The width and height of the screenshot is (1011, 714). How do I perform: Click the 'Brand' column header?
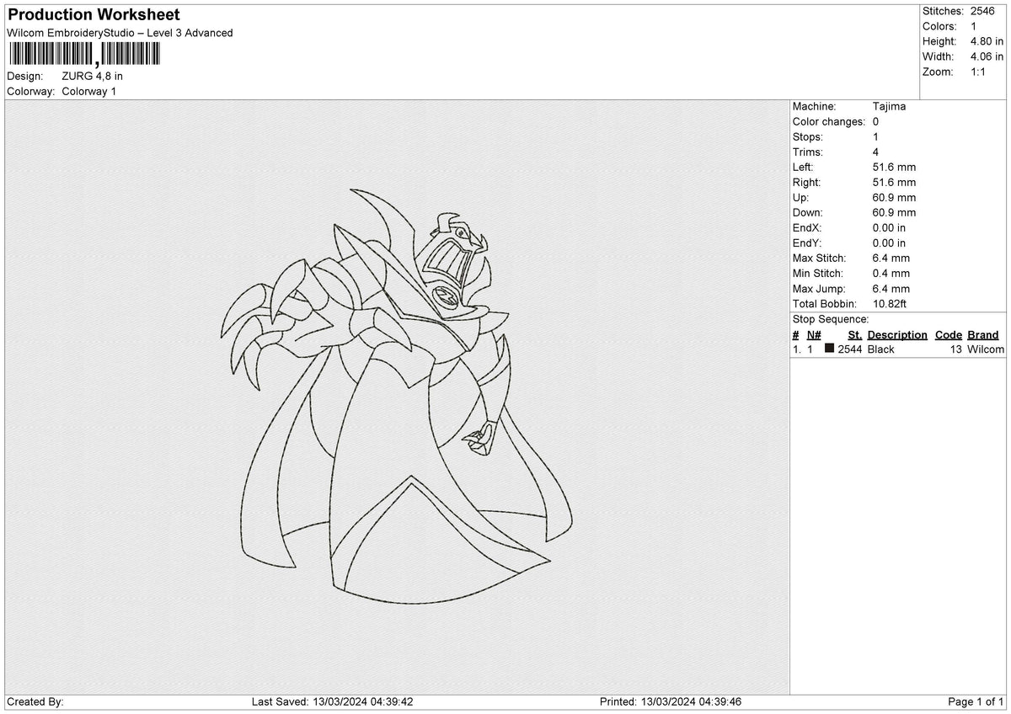[983, 334]
